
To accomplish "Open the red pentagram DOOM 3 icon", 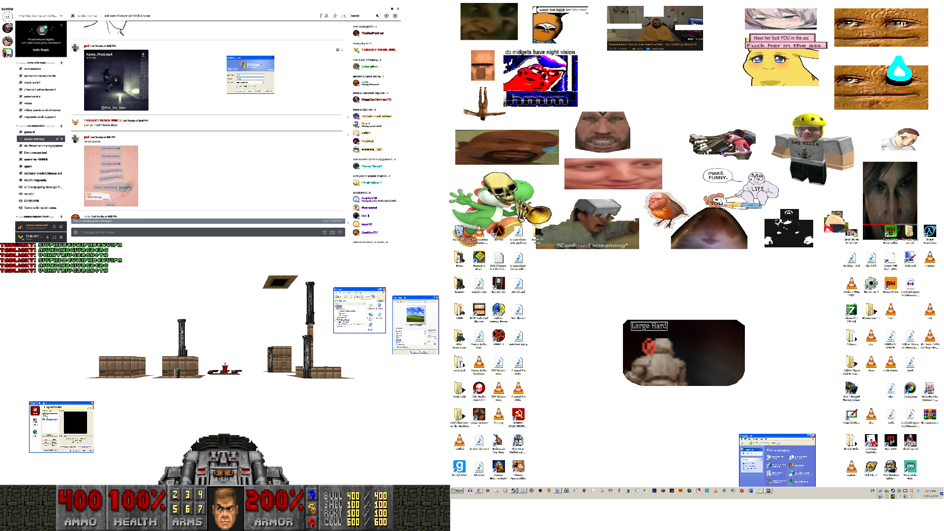I will click(x=499, y=337).
